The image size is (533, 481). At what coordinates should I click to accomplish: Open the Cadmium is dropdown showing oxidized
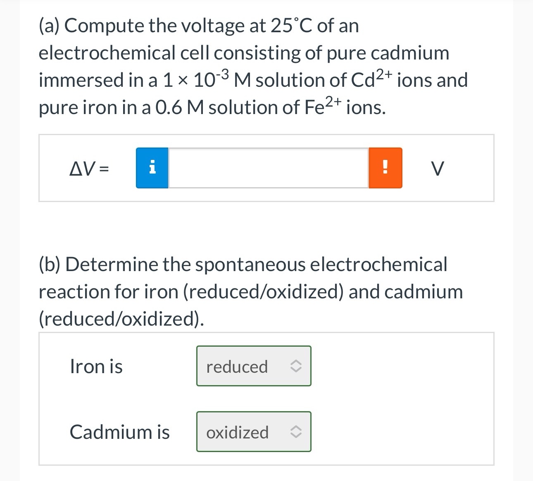[x=253, y=432]
